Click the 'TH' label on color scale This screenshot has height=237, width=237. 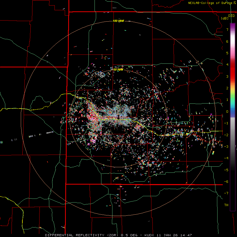pos(226,205)
